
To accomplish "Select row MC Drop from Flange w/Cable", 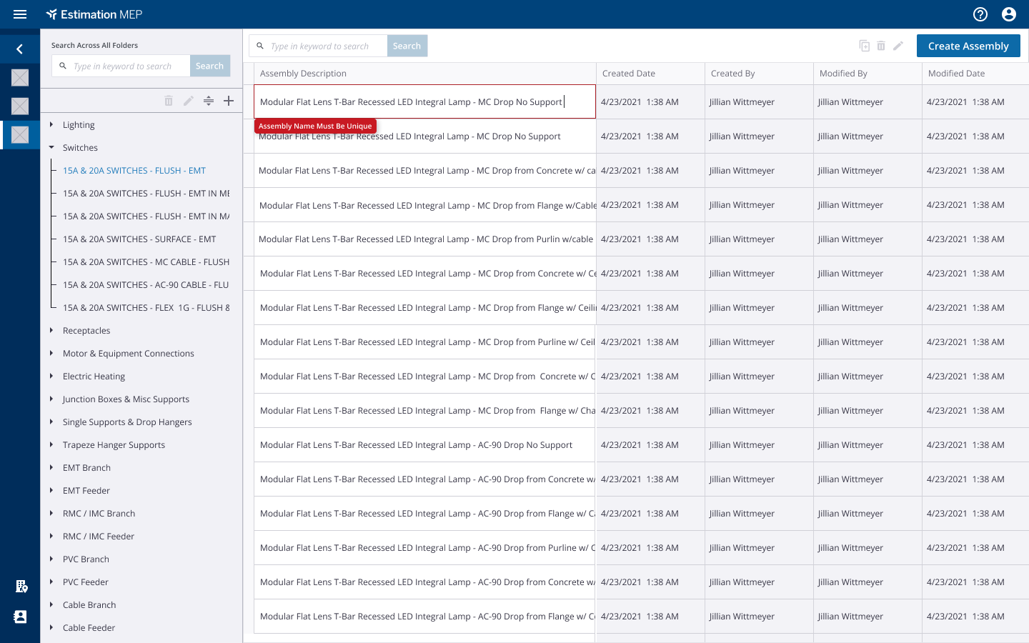I will point(426,205).
